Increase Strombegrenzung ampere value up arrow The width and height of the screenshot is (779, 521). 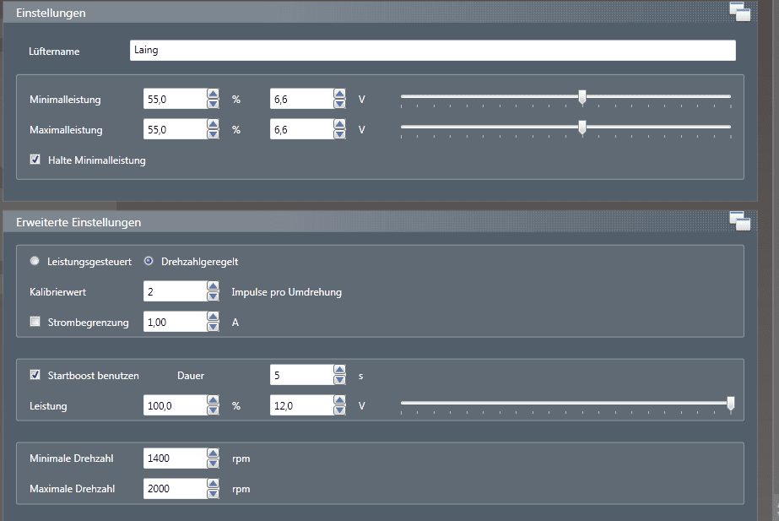213,317
